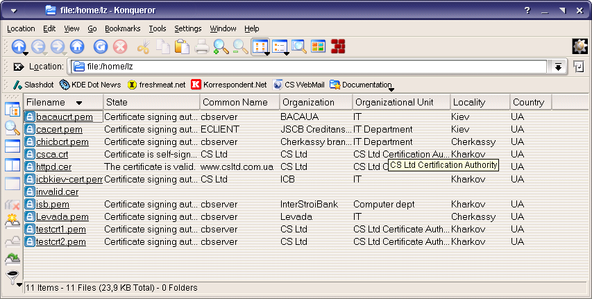Open the View menu
The width and height of the screenshot is (592, 299).
(x=71, y=28)
